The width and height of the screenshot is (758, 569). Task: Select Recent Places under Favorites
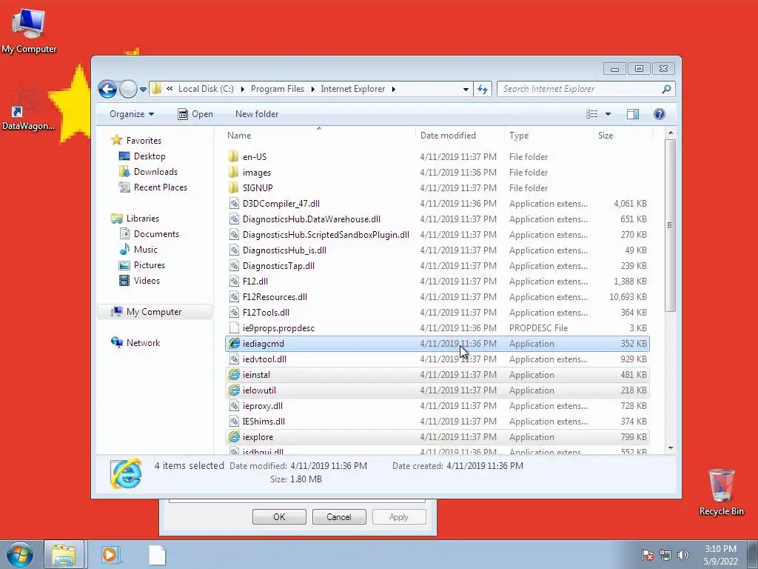point(152,187)
